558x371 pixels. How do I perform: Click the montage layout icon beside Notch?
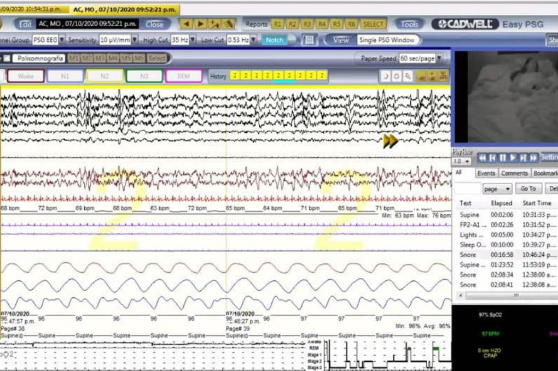(x=309, y=40)
